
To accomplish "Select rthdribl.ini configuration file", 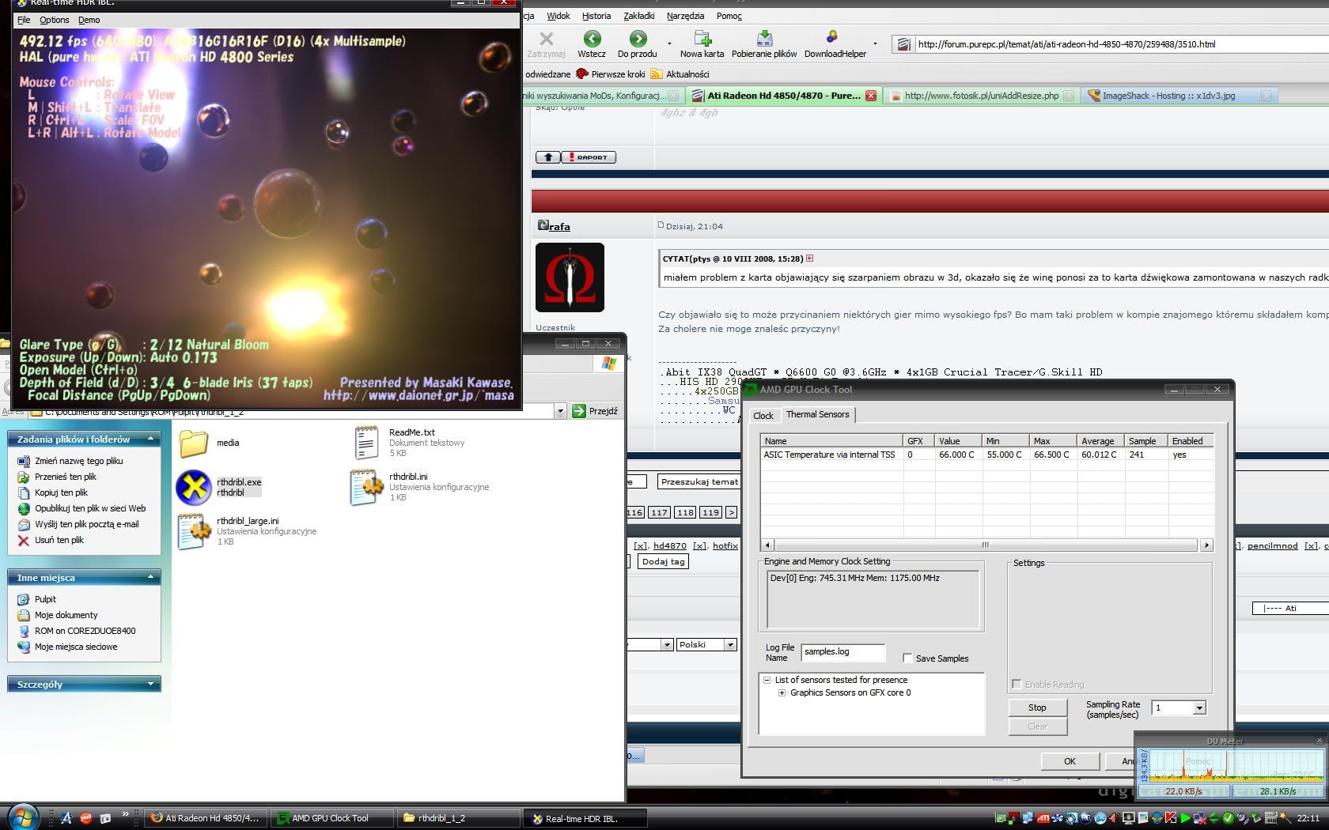I will [367, 487].
